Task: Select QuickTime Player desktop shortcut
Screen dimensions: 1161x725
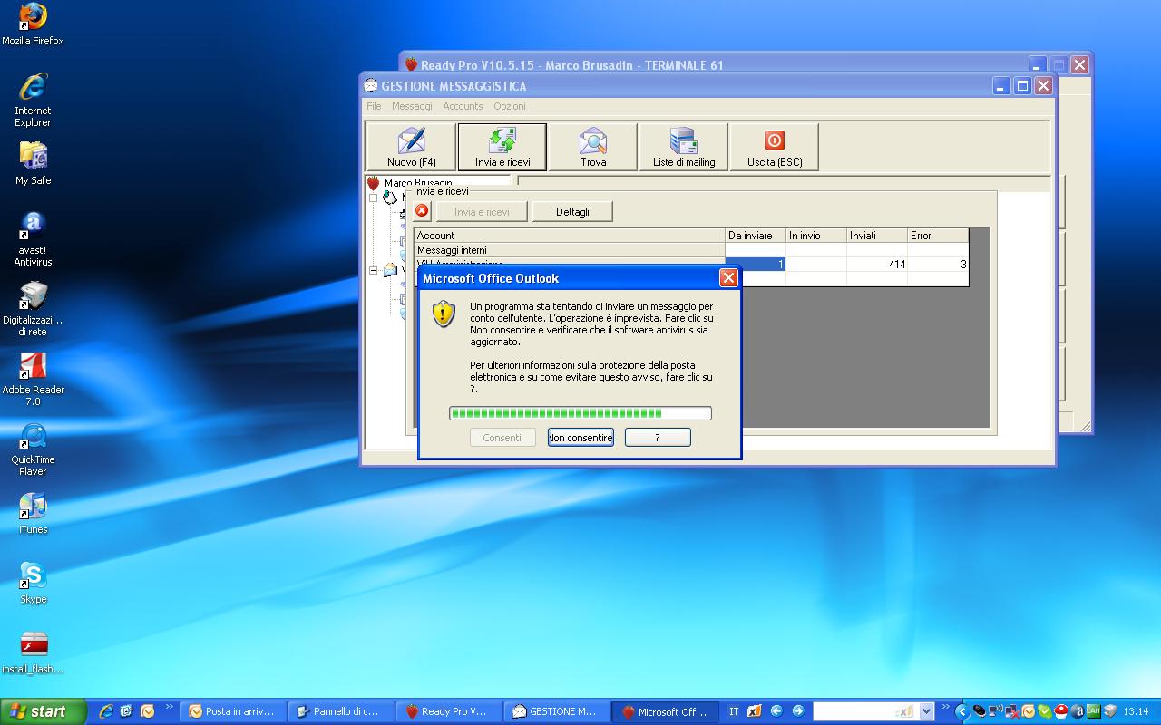Action: coord(33,449)
